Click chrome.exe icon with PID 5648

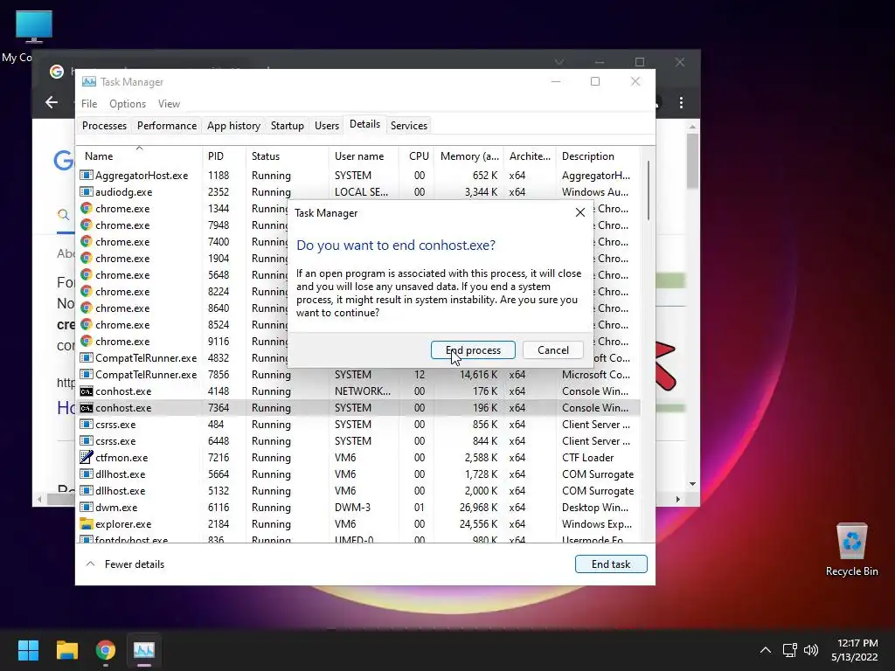[x=87, y=274]
